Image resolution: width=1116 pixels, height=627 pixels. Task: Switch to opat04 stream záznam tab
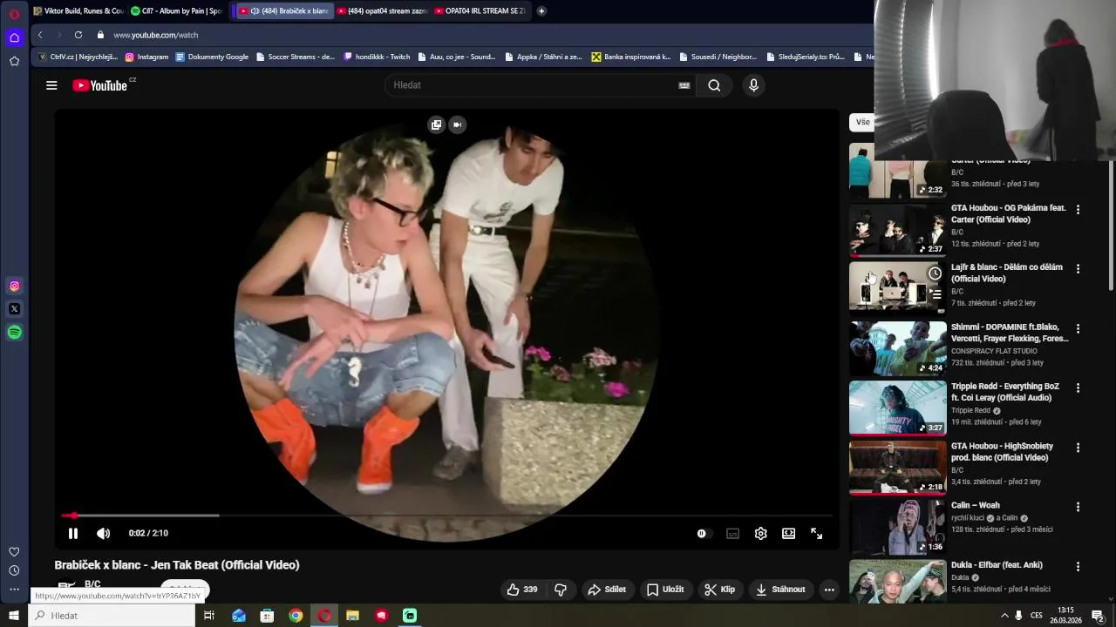pyautogui.click(x=380, y=10)
